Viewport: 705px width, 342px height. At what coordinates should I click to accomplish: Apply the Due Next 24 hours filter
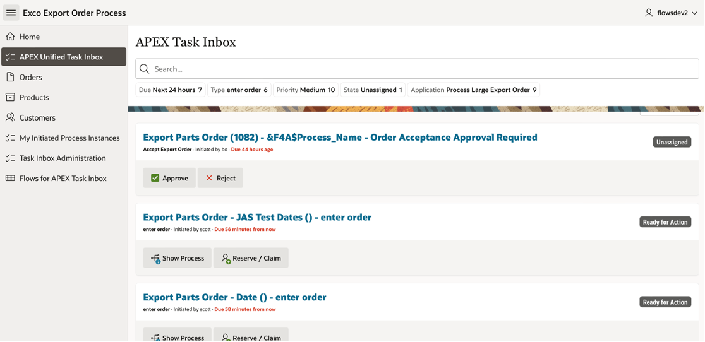(x=171, y=90)
